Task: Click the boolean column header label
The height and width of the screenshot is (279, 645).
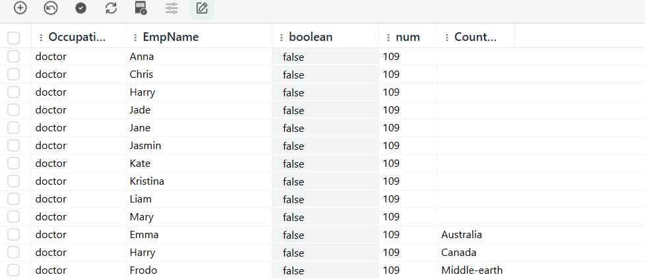Action: tap(311, 37)
